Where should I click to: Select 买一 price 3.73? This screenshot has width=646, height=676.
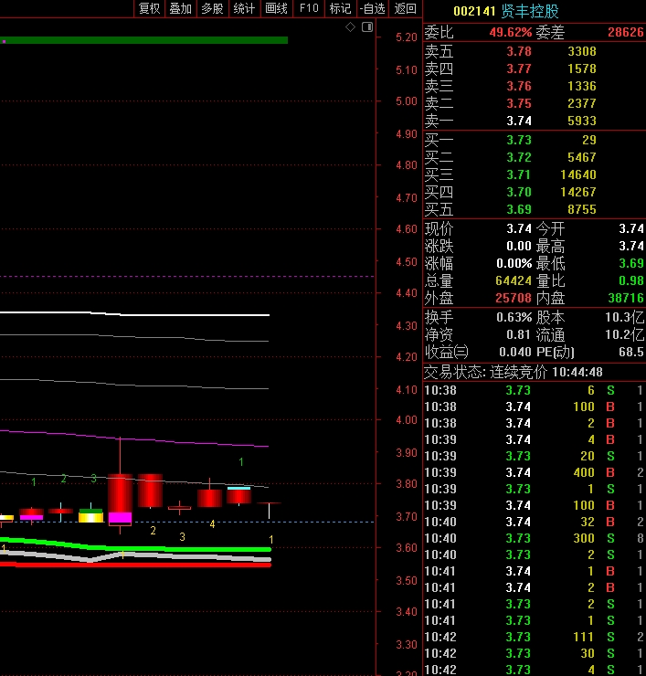click(x=519, y=140)
